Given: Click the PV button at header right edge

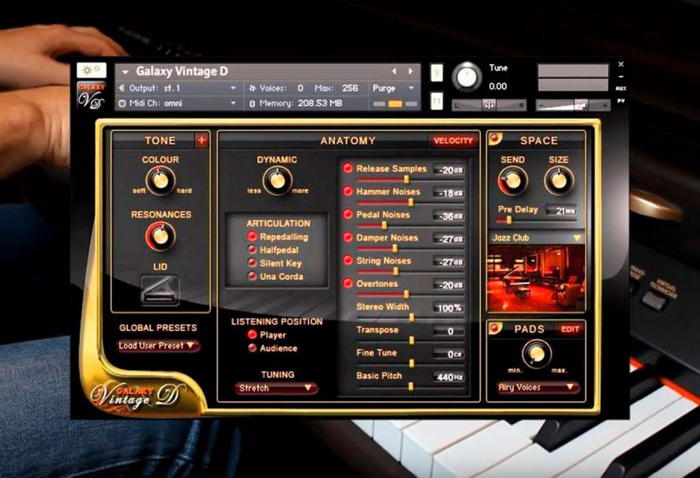Looking at the screenshot, I should (x=621, y=101).
